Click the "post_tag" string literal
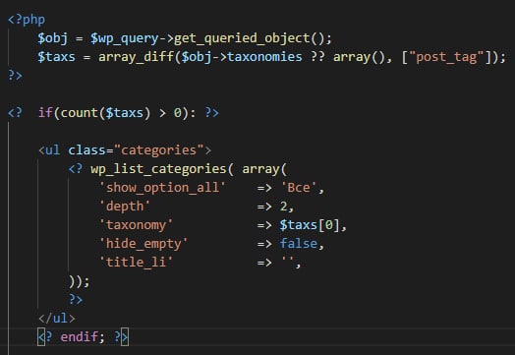Image resolution: width=515 pixels, height=355 pixels. 446,57
